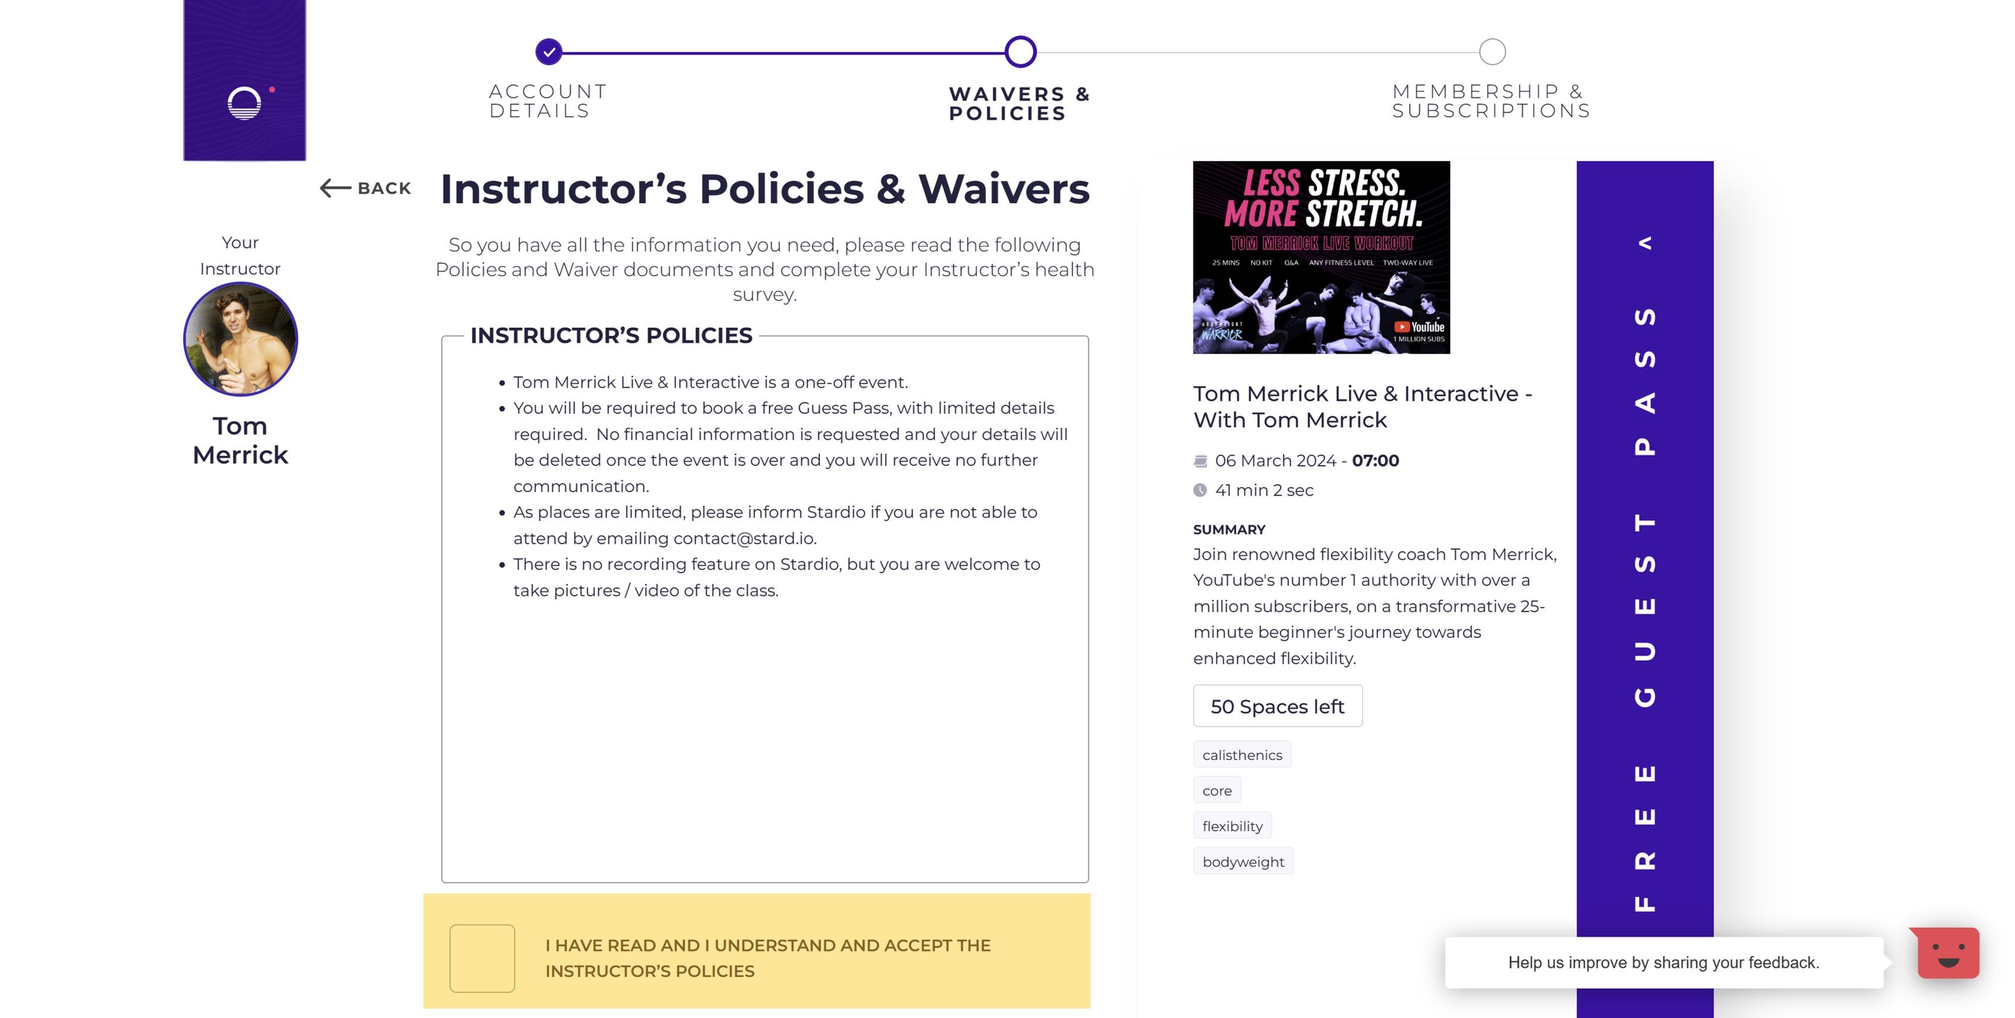Click the YouTube logo in the workout banner

click(1420, 327)
